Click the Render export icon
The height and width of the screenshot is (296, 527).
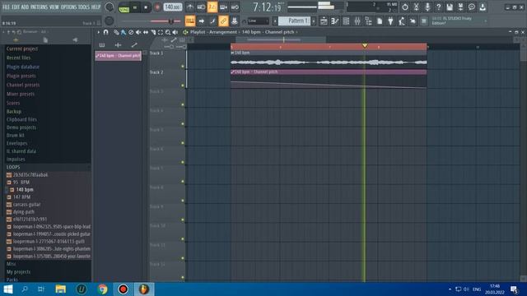coord(460,7)
